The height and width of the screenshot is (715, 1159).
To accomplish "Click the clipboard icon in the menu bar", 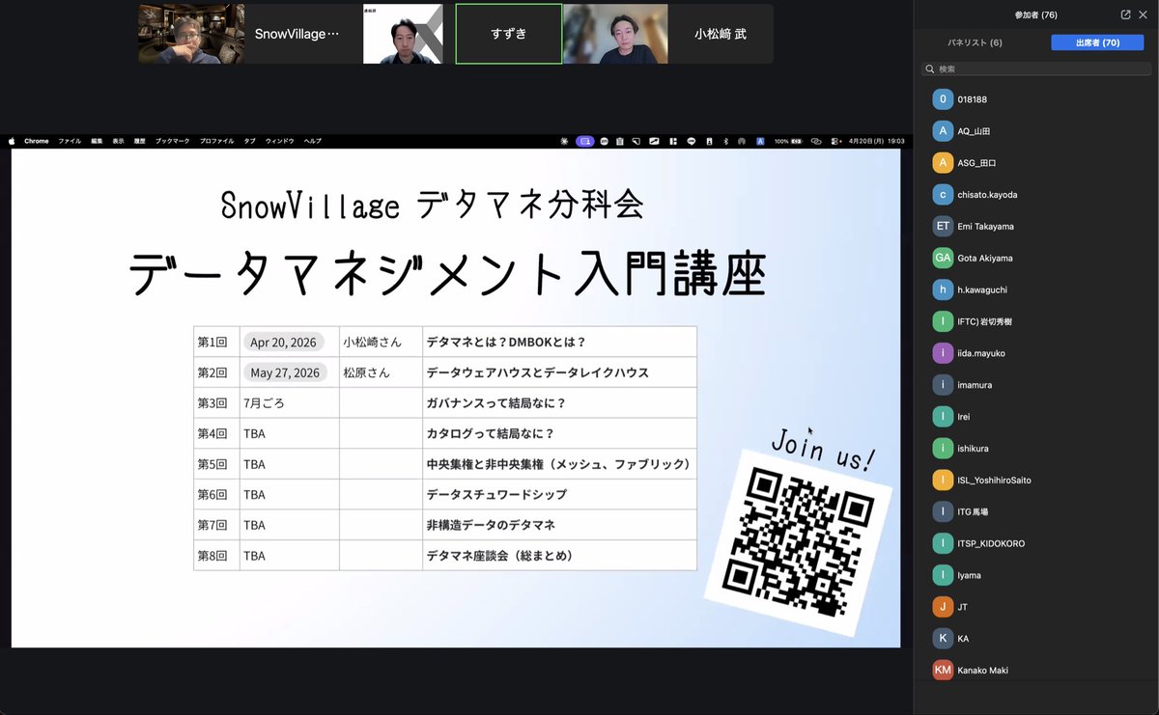I will pyautogui.click(x=620, y=141).
